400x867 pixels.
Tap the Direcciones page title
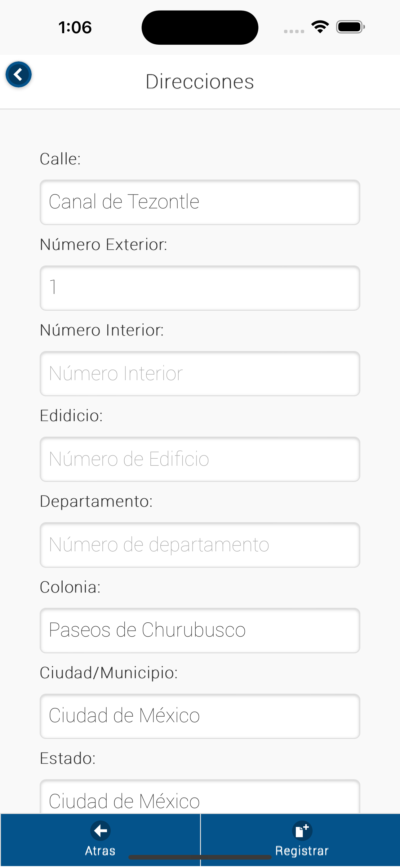point(200,82)
